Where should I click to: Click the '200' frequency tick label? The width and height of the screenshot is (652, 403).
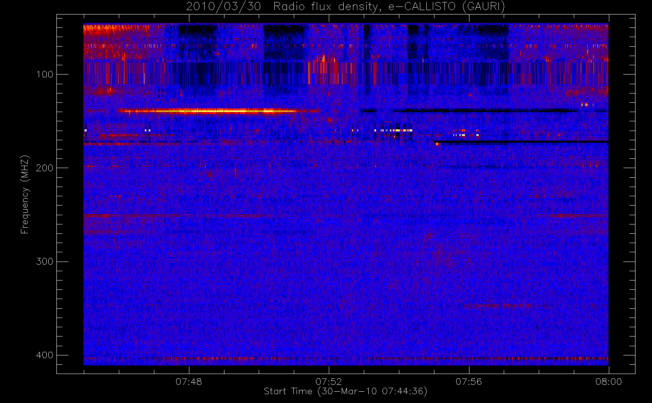[44, 168]
